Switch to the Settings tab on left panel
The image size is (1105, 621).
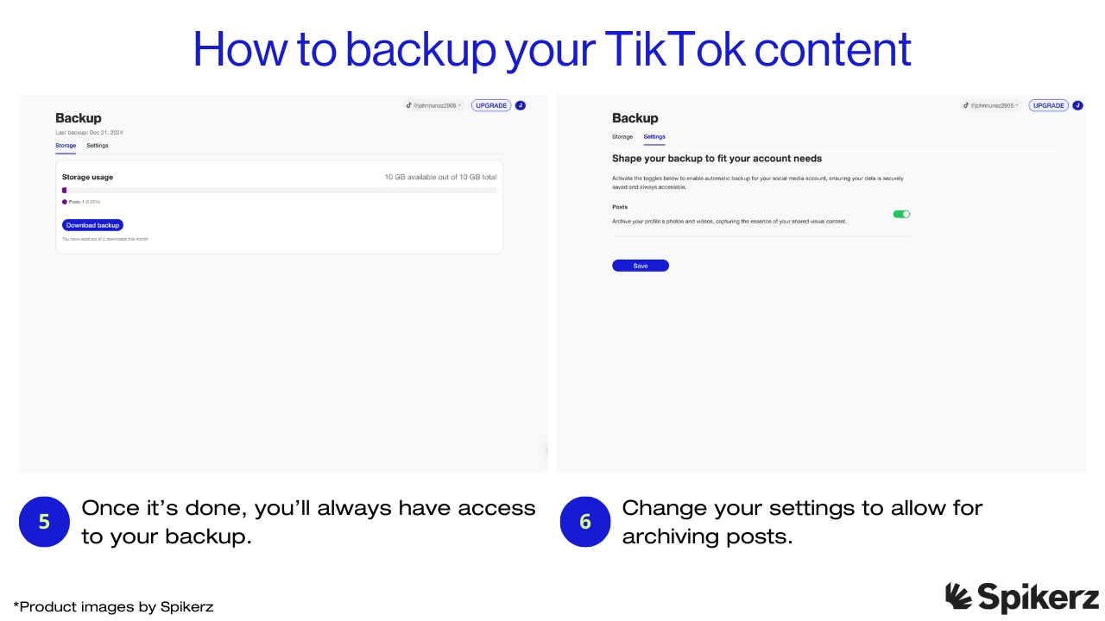(x=97, y=145)
